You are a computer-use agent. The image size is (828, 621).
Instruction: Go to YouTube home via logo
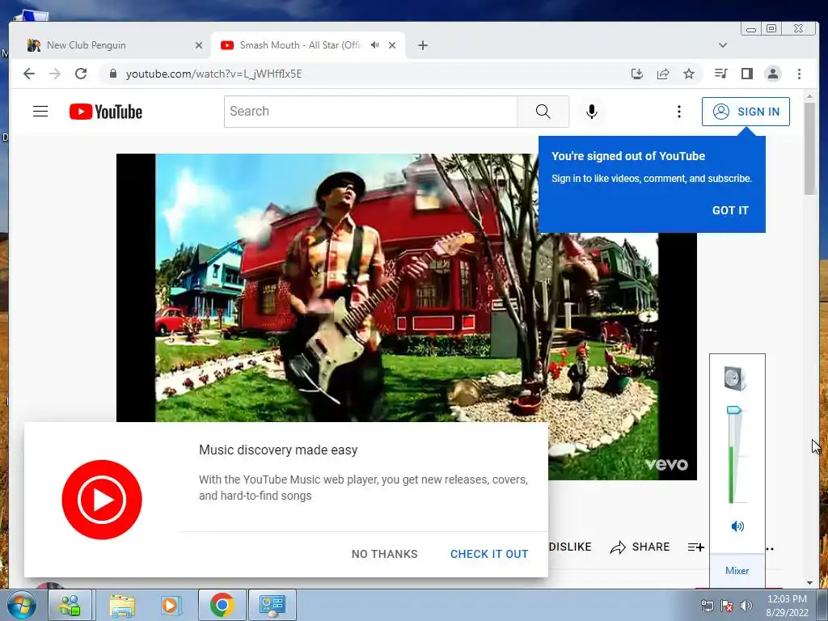(106, 112)
